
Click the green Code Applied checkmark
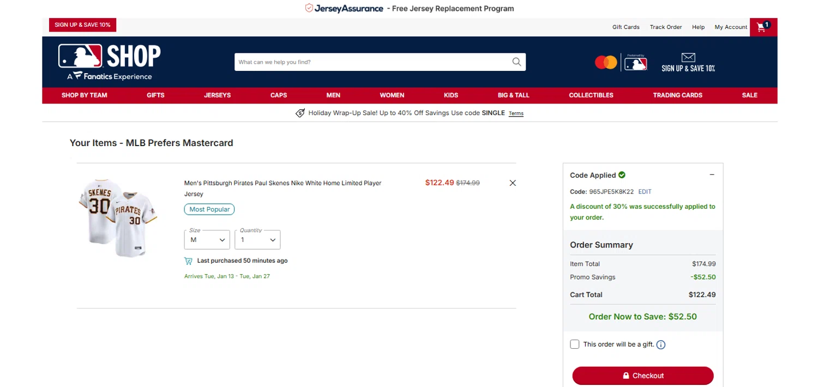click(622, 175)
